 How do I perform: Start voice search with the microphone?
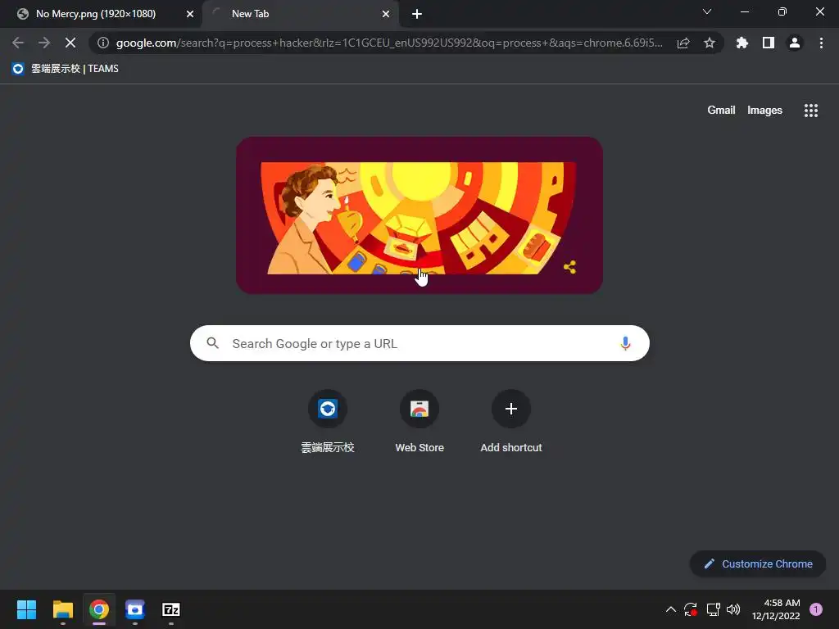tap(625, 343)
